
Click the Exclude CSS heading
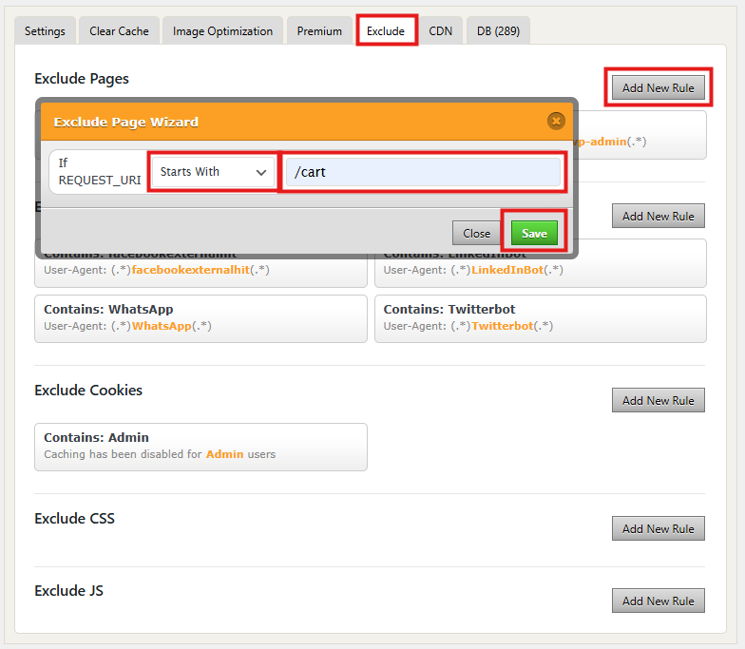(74, 519)
